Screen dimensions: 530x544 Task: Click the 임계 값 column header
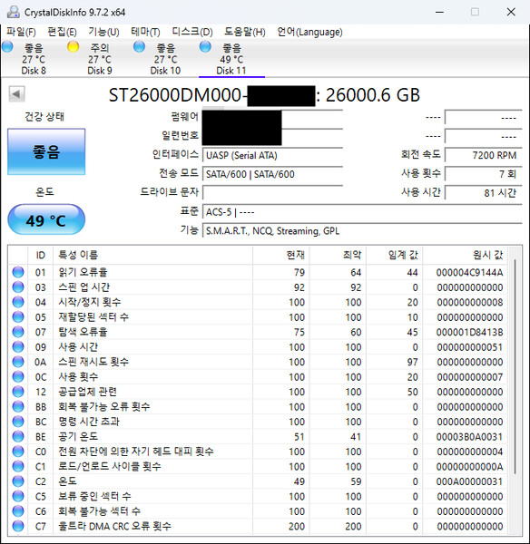click(394, 255)
